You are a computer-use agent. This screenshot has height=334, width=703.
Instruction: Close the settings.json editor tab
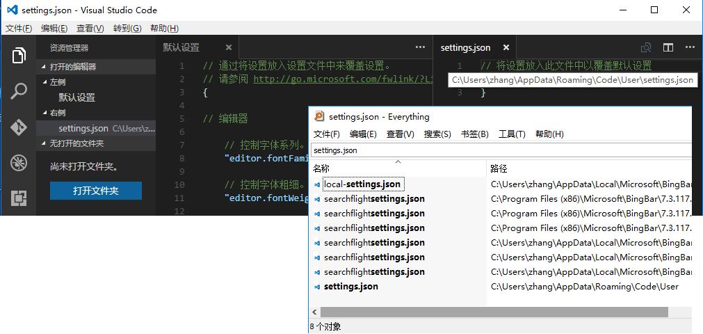click(506, 47)
